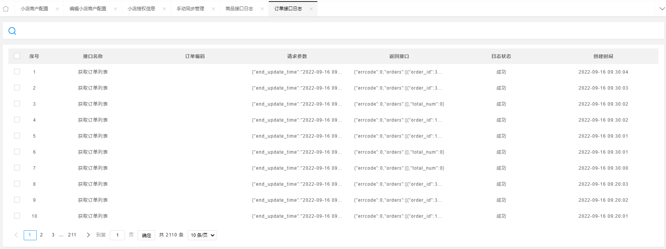Click the 序号 column header

coord(34,56)
